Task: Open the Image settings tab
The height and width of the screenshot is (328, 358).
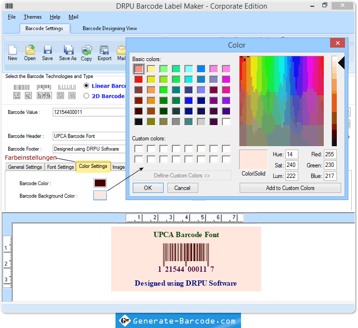Action: point(118,167)
